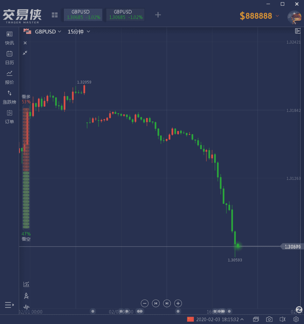Image resolution: width=304 pixels, height=324 pixels.
Task: Expand the left sidebar menu
Action: [x=9, y=305]
